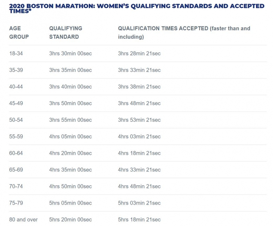Click the 3hrs 55min 00sec qualifying standard

click(x=70, y=120)
